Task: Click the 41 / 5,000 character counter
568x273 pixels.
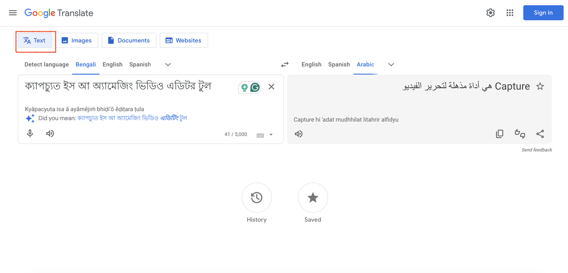Action: [x=236, y=135]
